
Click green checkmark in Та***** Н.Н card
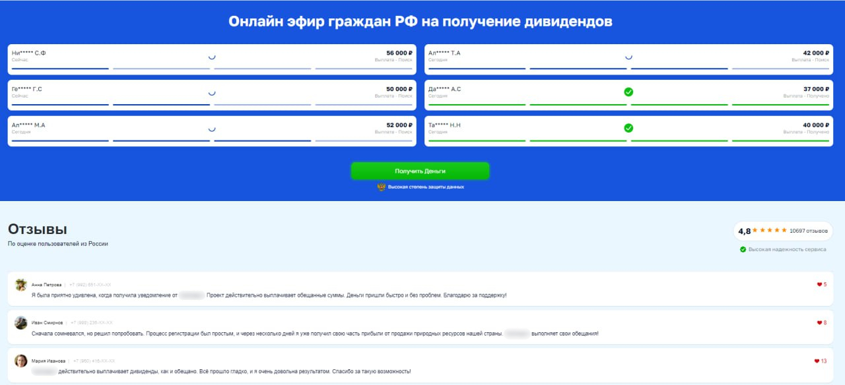628,128
